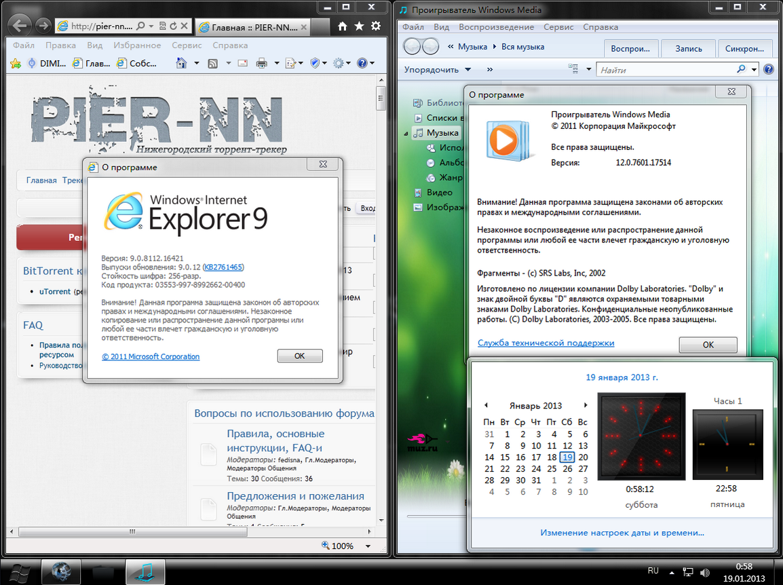Click OK in Media Player About dialog
The height and width of the screenshot is (585, 783).
point(708,345)
